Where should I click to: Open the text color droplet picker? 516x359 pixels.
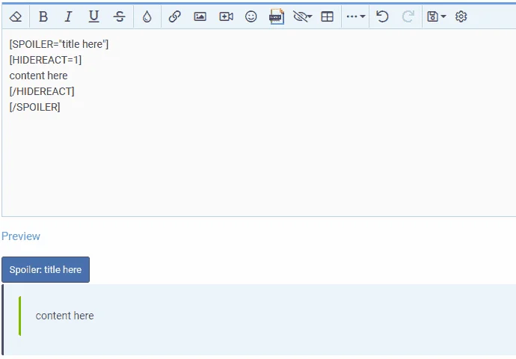(x=147, y=16)
